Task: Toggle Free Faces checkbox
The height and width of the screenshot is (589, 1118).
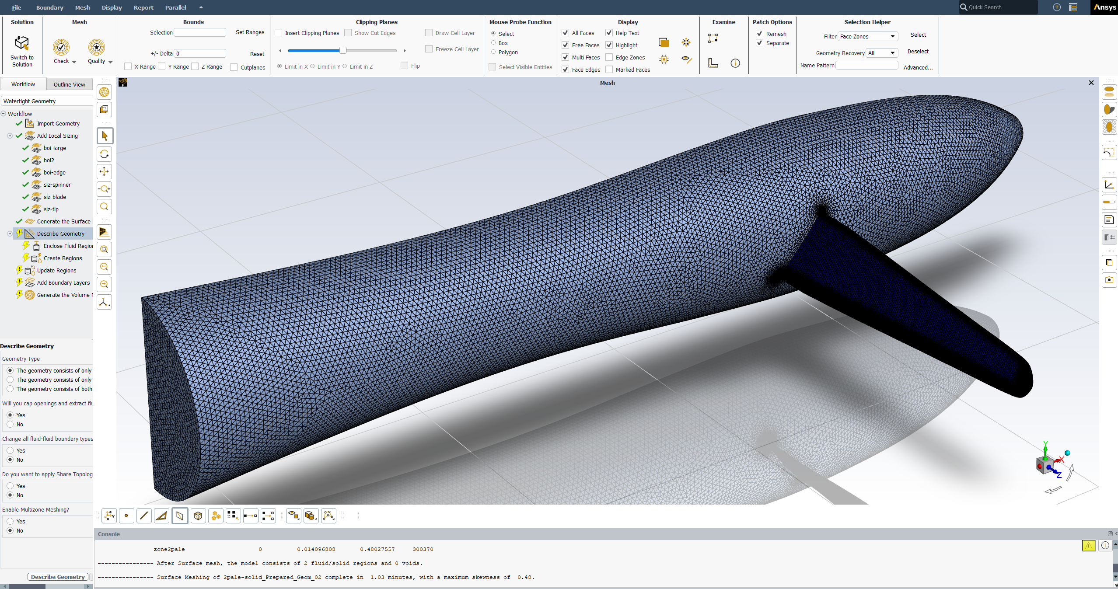Action: [x=566, y=45]
